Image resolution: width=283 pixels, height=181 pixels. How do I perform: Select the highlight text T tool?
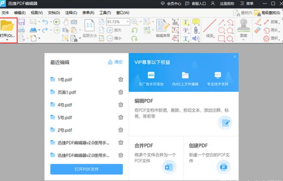[185, 22]
